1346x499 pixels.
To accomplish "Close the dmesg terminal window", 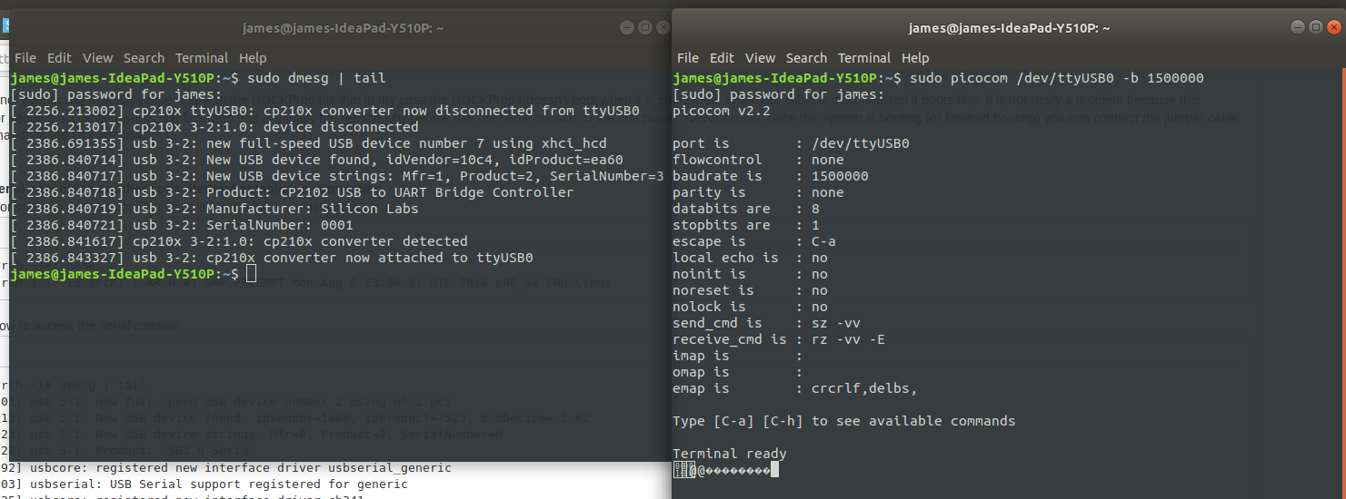I will (663, 28).
